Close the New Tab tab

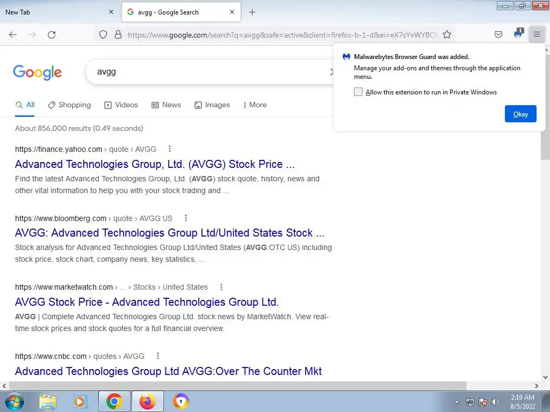tap(111, 12)
